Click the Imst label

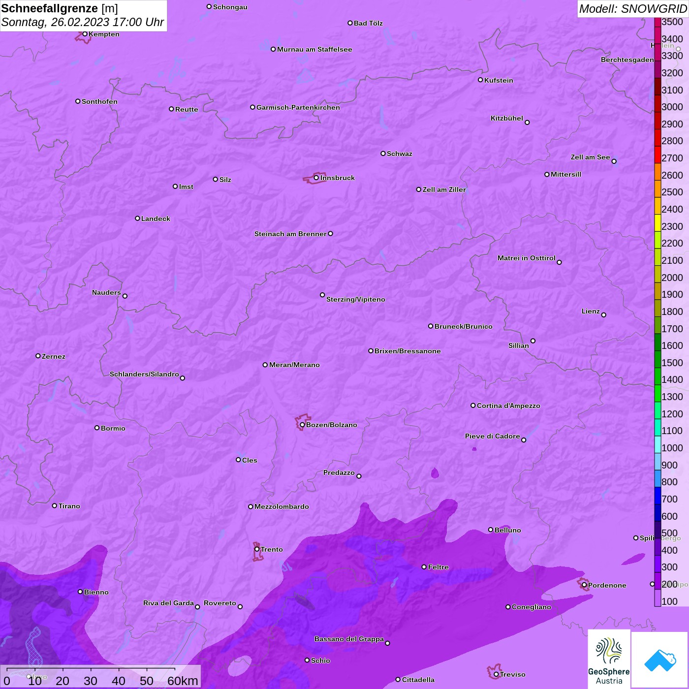click(x=186, y=187)
